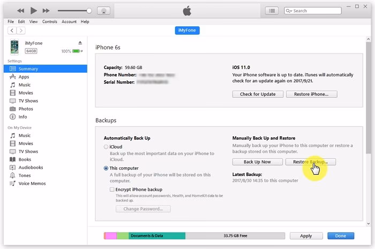Open the Controls menu
This screenshot has height=249, width=375.
coord(50,22)
